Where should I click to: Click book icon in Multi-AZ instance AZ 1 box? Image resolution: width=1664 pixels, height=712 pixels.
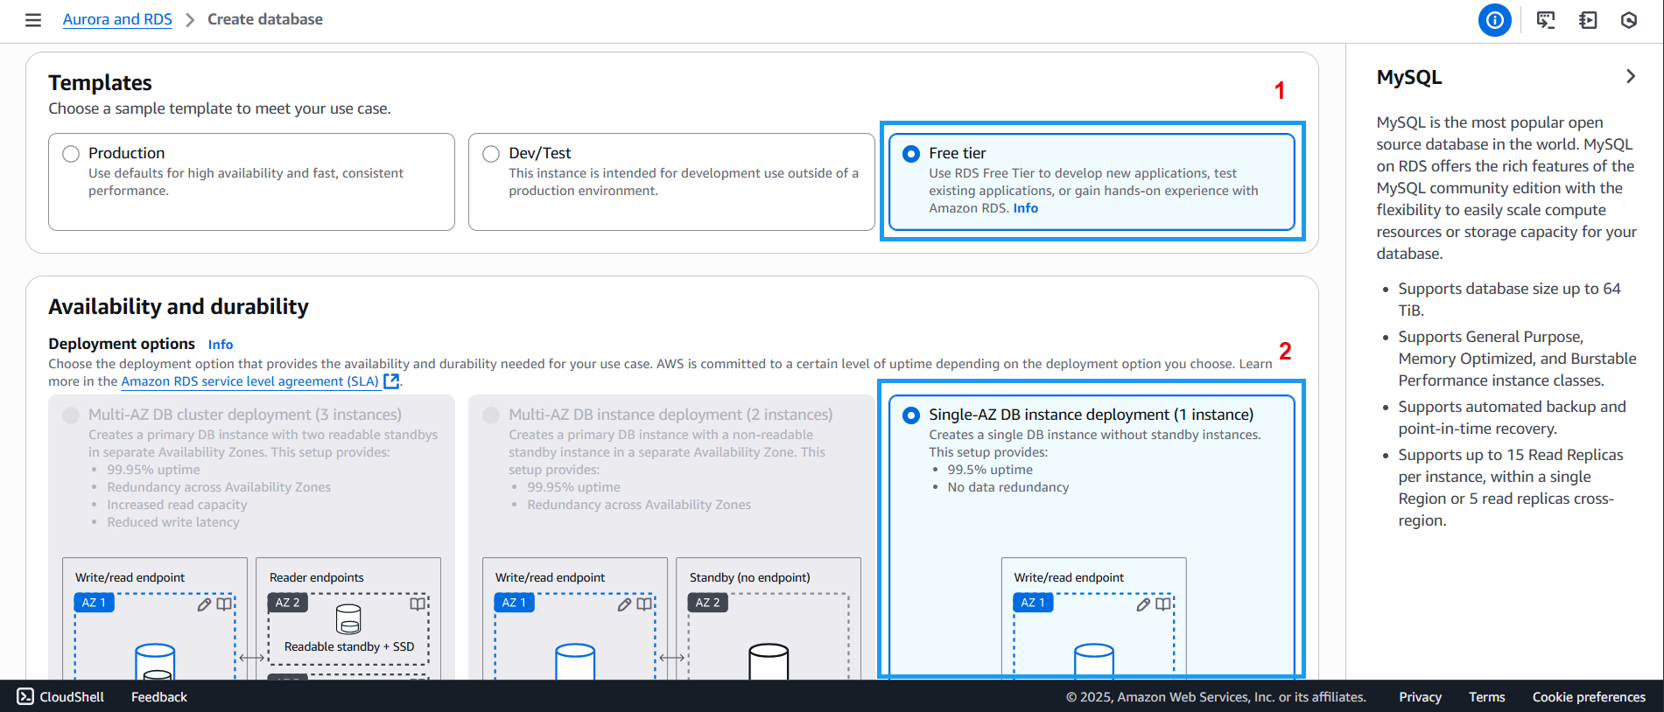pos(644,604)
